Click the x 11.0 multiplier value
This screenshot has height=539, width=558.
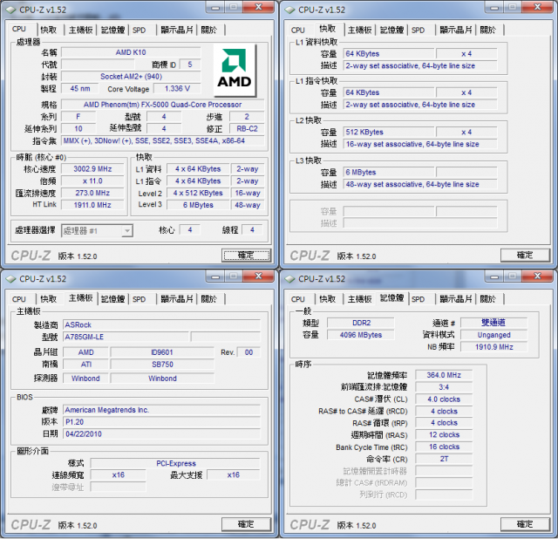92,181
